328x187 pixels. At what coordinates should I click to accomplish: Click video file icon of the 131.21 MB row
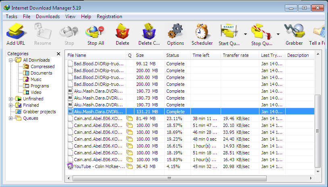tap(70, 111)
